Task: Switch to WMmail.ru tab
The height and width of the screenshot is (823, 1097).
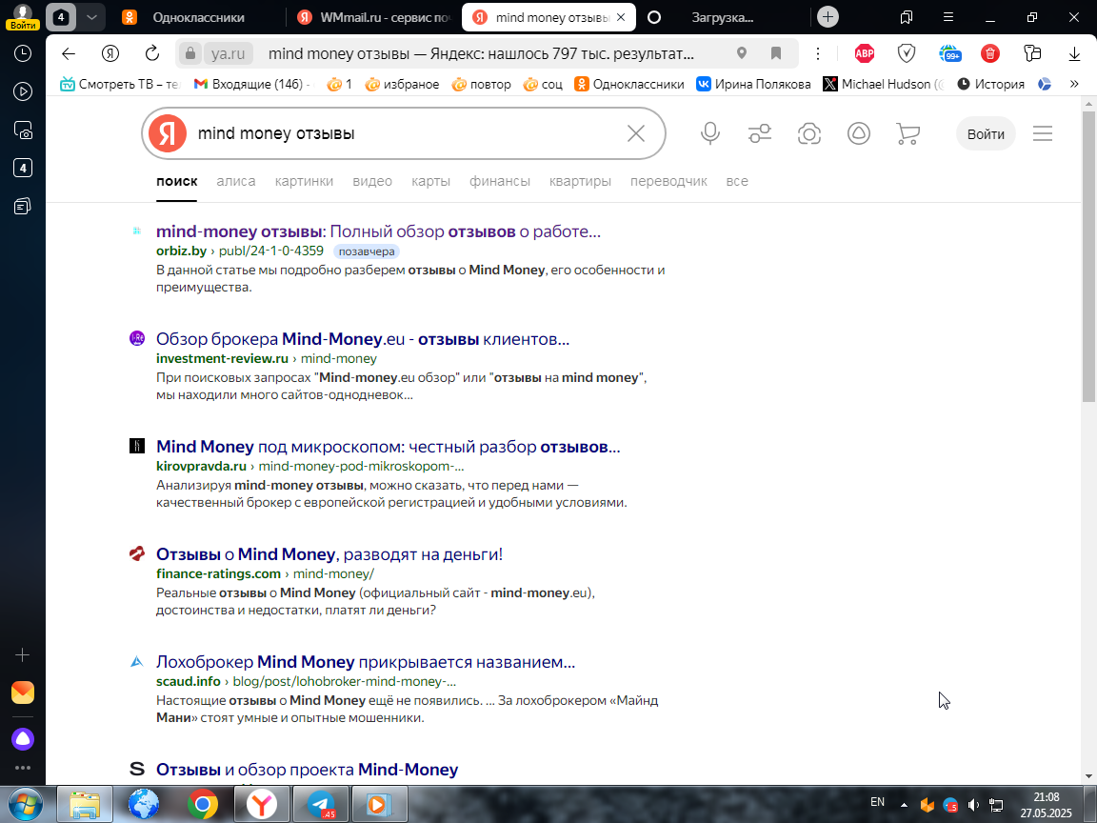Action: tap(373, 17)
